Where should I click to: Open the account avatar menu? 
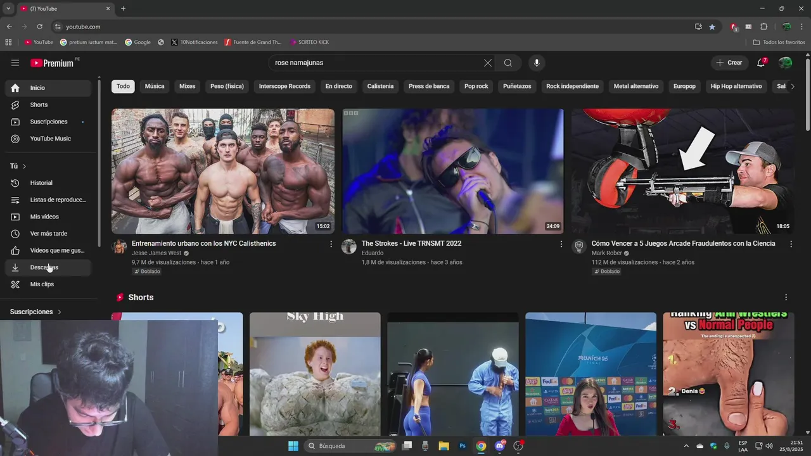click(x=785, y=63)
